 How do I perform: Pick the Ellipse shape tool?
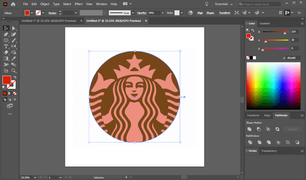(6, 41)
